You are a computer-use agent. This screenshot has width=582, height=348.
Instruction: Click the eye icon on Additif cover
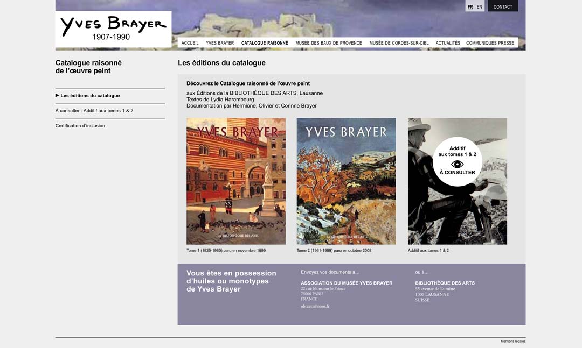(458, 164)
